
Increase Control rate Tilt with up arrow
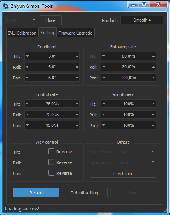pos(77,104)
